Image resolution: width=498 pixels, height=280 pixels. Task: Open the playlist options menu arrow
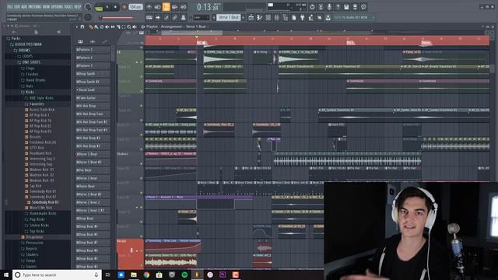coord(76,27)
